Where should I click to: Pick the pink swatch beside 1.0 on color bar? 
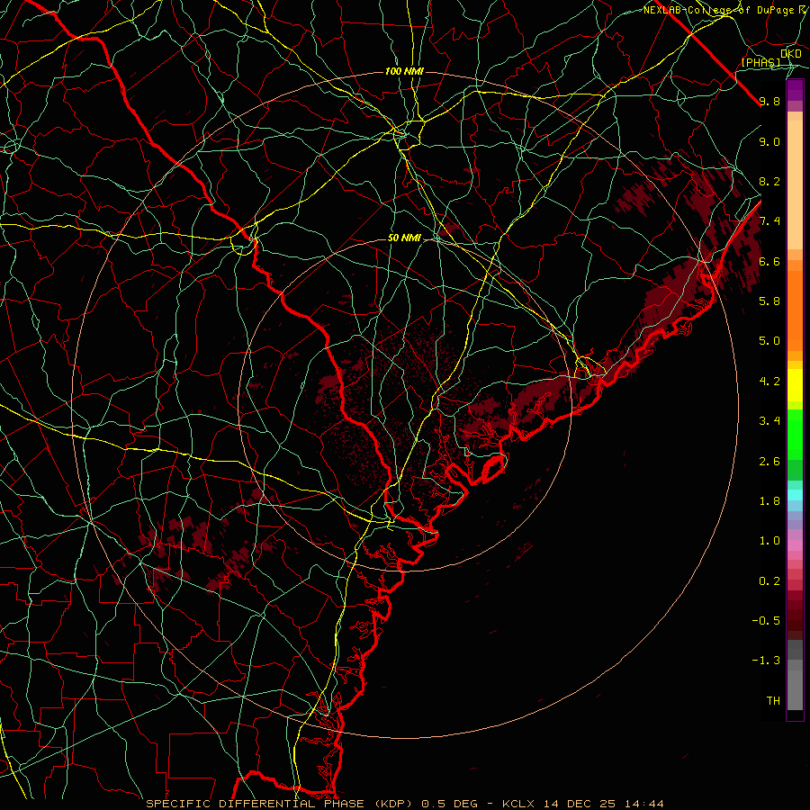[x=795, y=545]
